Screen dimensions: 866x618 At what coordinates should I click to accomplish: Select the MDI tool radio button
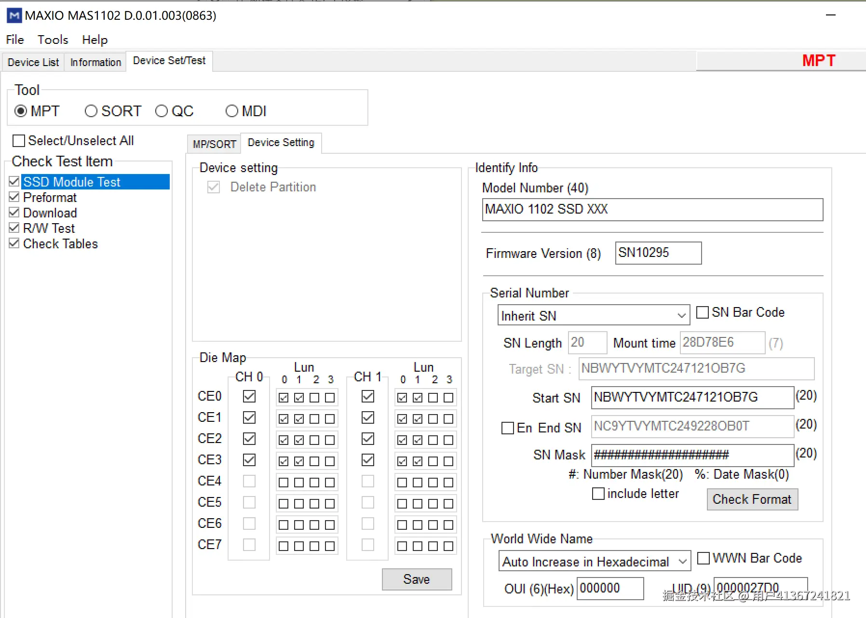click(232, 111)
